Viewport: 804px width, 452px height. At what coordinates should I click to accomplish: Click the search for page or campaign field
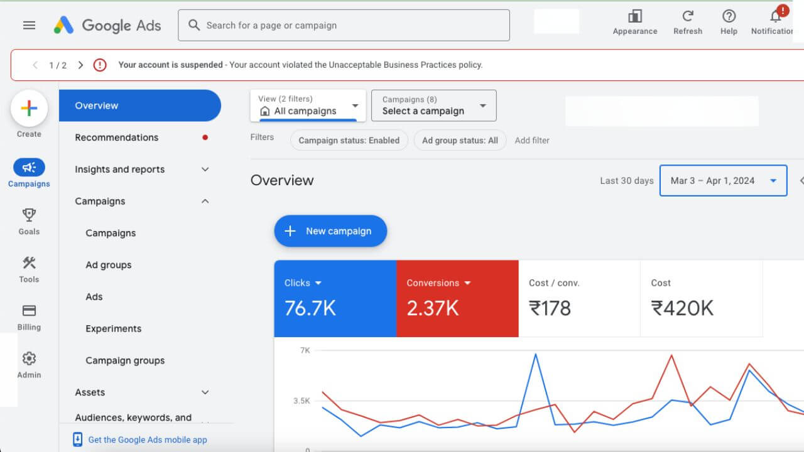point(344,26)
